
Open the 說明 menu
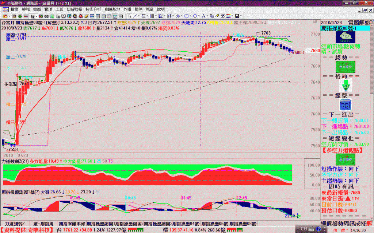tap(161, 9)
